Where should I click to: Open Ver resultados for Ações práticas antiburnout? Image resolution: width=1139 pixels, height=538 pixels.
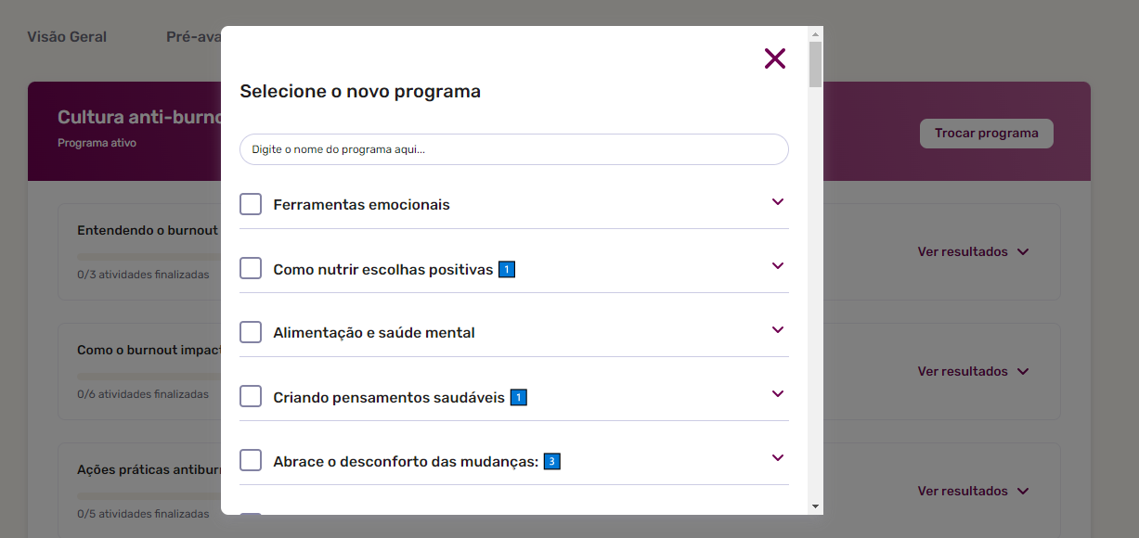pos(973,491)
